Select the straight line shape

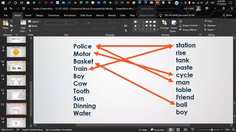pyautogui.click(x=139, y=22)
